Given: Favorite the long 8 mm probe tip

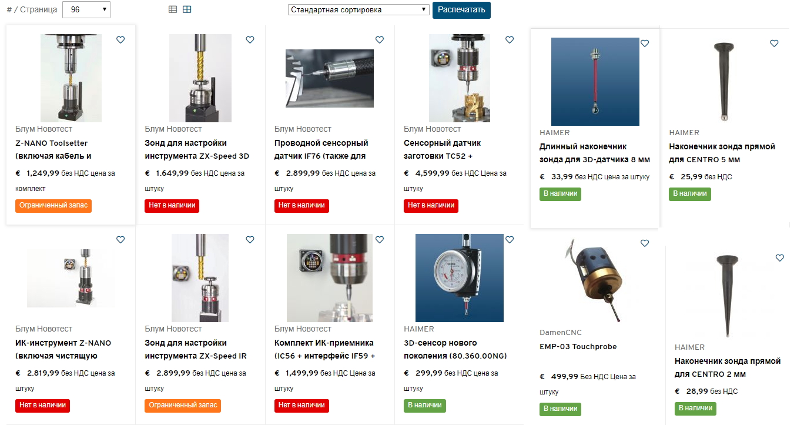Looking at the screenshot, I should tap(645, 43).
